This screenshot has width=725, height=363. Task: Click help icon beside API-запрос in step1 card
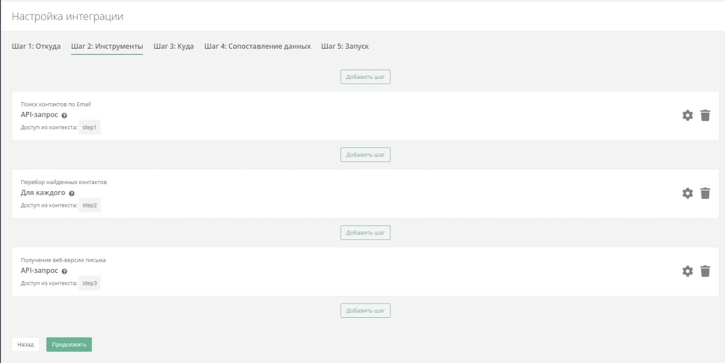[65, 115]
